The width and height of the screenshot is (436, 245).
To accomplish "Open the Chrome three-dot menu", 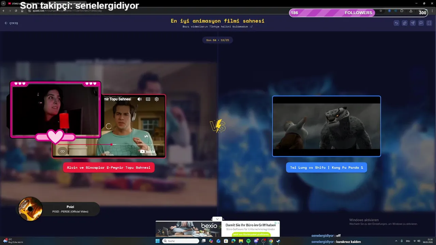I will [432, 11].
